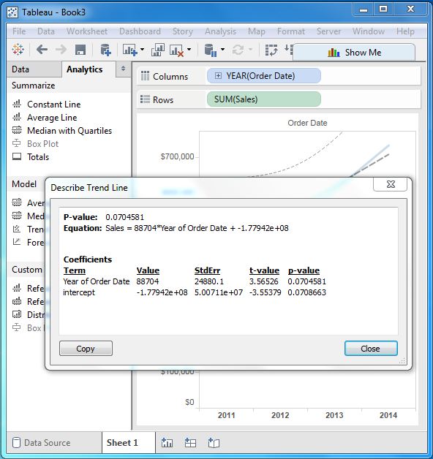Toggle the Show Me panel

tap(355, 53)
